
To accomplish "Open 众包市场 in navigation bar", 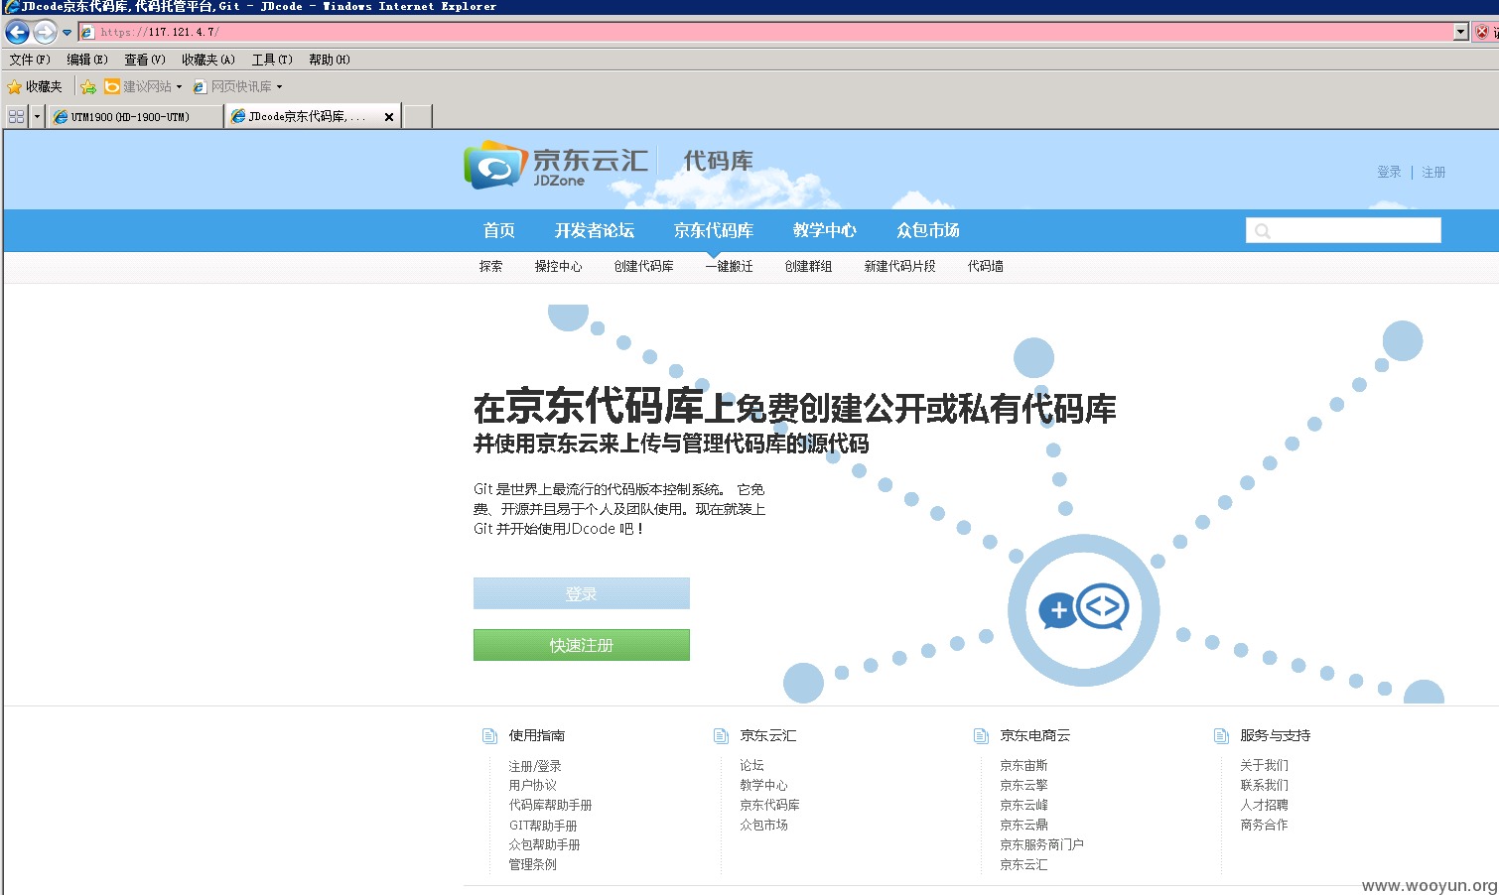I will tap(928, 230).
